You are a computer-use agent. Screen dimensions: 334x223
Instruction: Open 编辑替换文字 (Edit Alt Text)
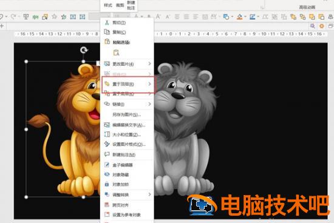pos(127,125)
